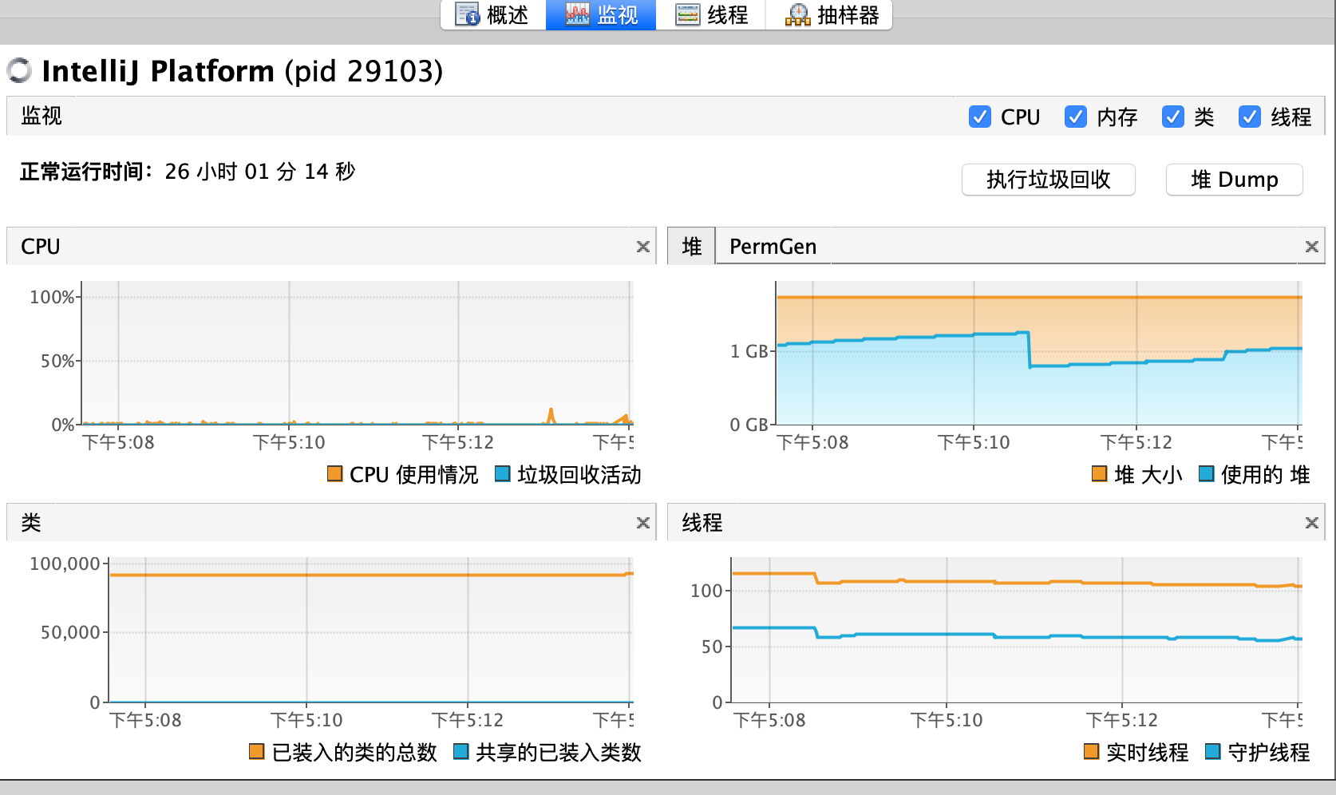Open the 抽样器 sampler tab
1336x795 pixels.
coord(832,15)
